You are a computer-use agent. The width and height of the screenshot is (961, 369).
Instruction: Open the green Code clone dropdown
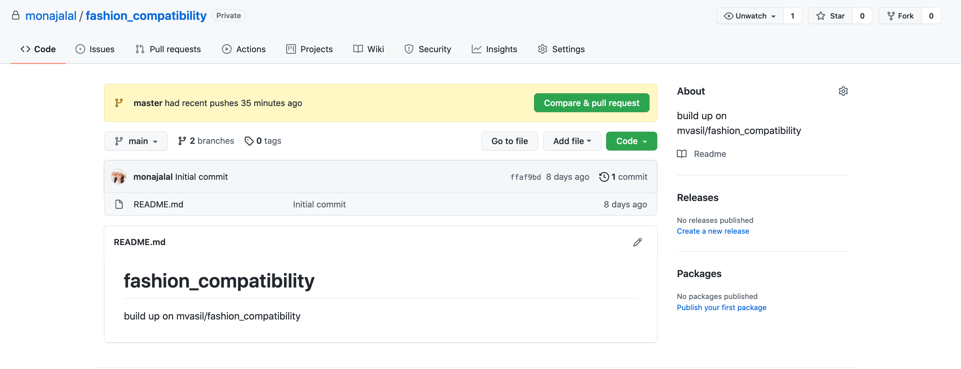pos(631,141)
